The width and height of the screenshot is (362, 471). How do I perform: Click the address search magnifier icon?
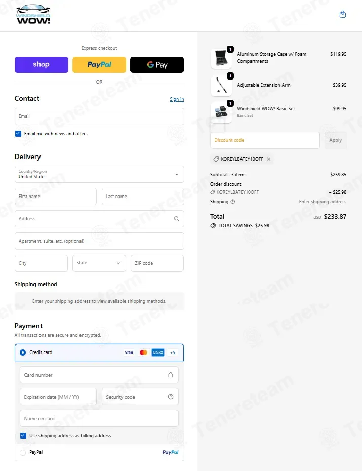pyautogui.click(x=176, y=219)
